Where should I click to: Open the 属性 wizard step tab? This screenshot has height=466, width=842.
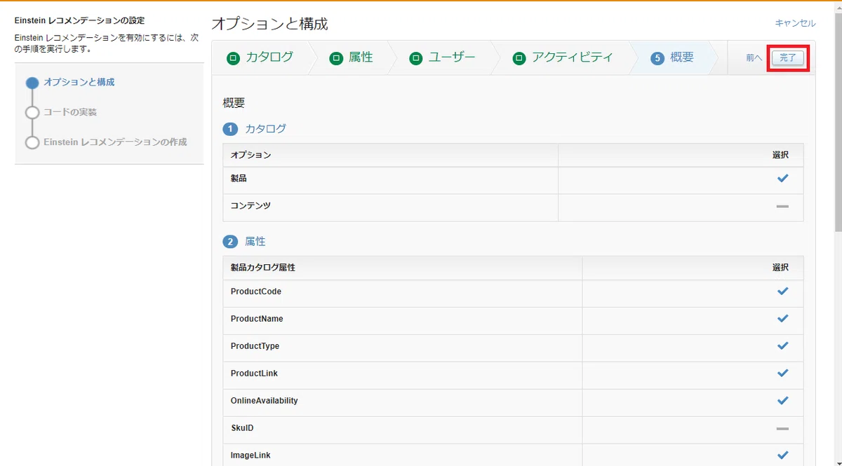pos(352,57)
